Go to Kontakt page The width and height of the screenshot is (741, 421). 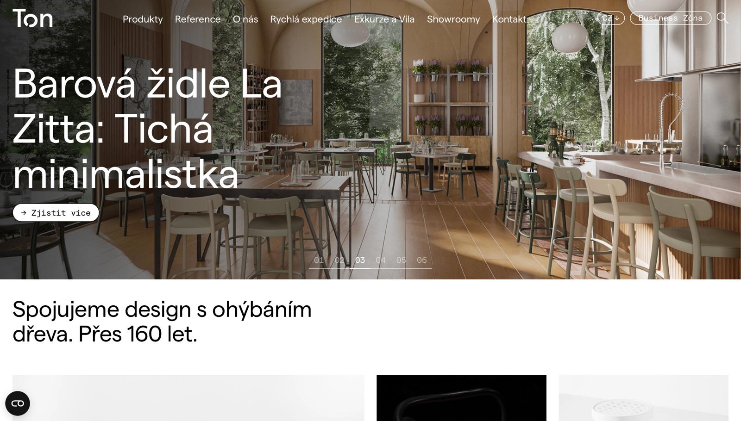point(509,19)
